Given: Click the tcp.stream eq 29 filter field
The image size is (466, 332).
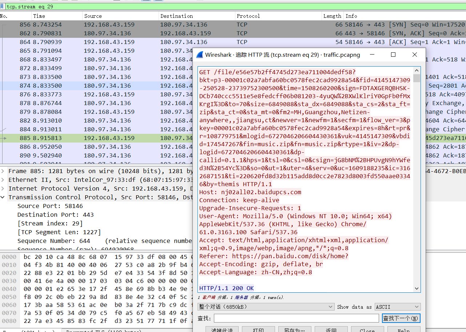Looking at the screenshot, I should point(233,7).
